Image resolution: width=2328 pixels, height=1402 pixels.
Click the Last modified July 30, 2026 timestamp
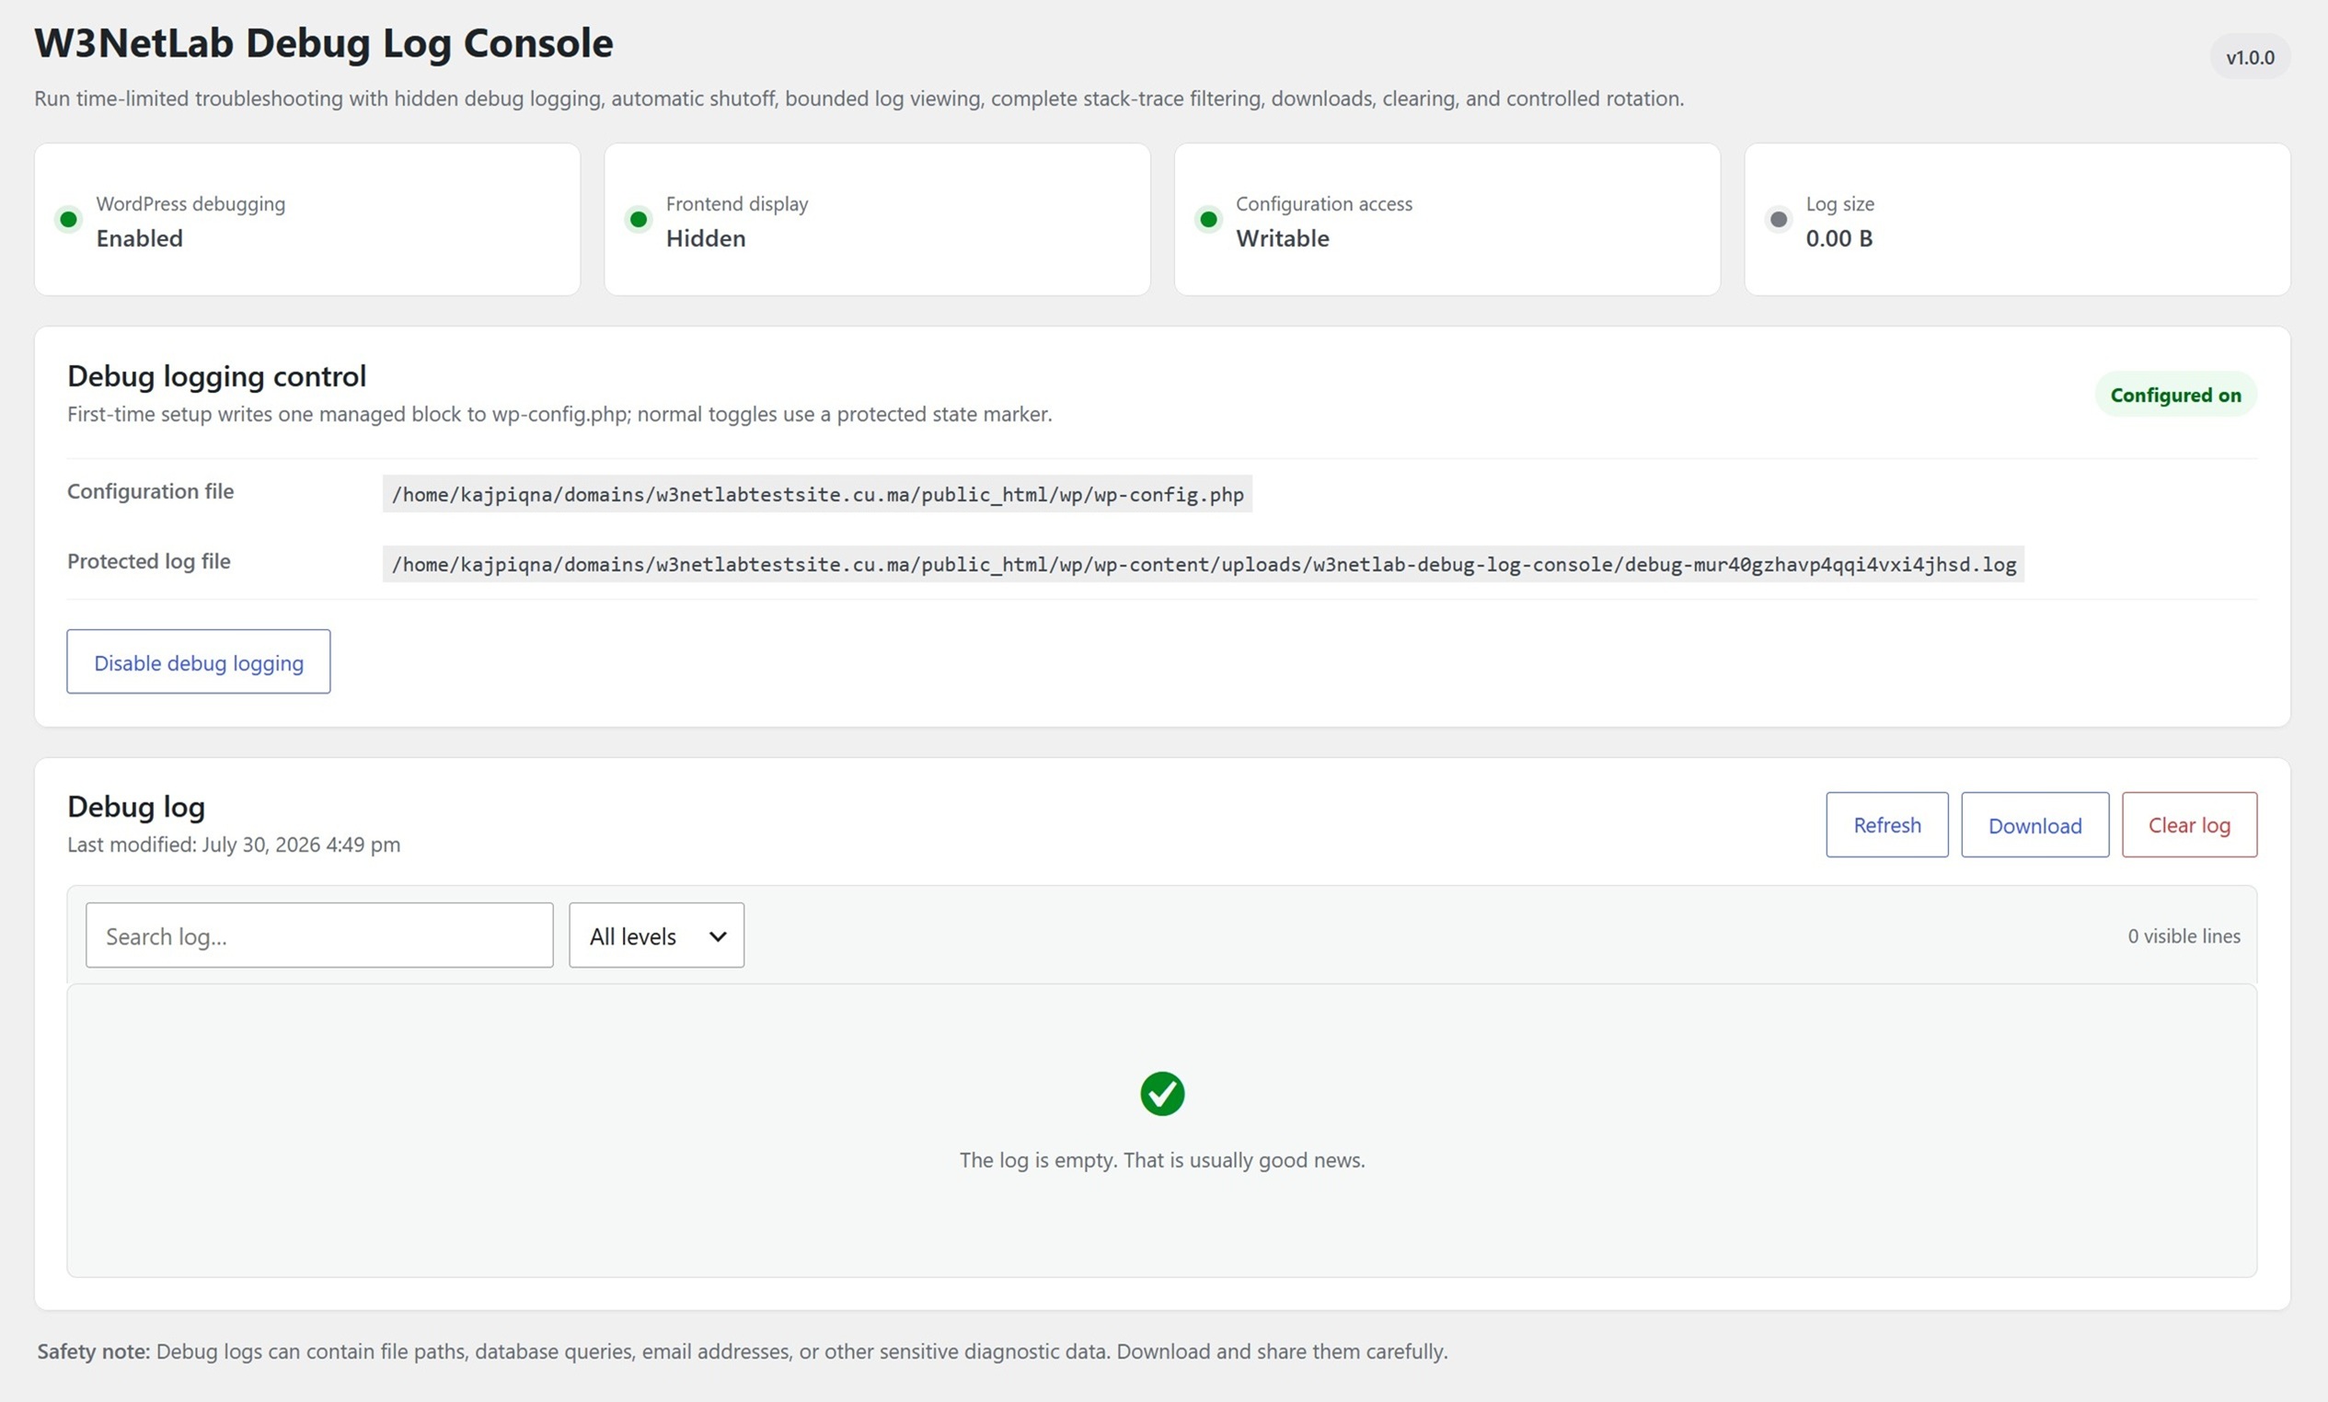pos(234,845)
